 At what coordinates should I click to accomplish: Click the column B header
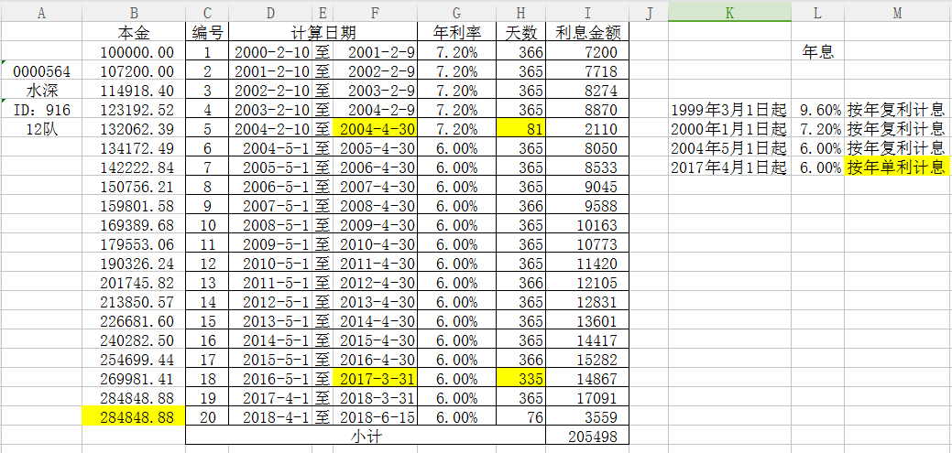[x=134, y=12]
